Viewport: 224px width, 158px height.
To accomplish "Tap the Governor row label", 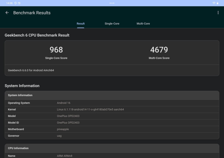I will coord(13,136).
